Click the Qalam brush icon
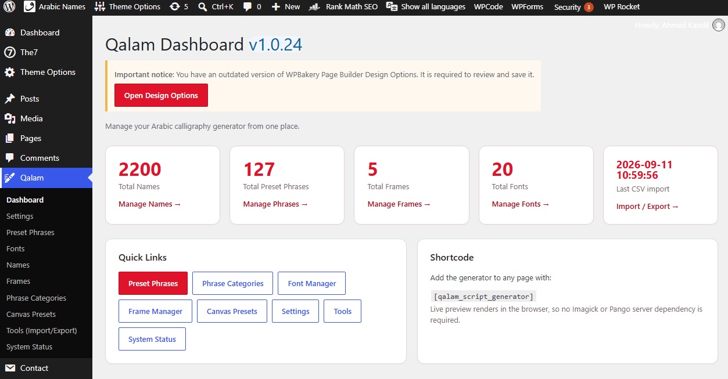This screenshot has height=379, width=728. tap(10, 178)
